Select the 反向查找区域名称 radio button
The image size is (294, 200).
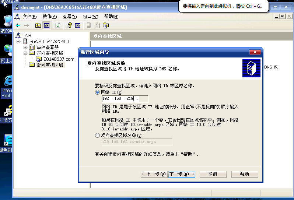click(x=97, y=136)
